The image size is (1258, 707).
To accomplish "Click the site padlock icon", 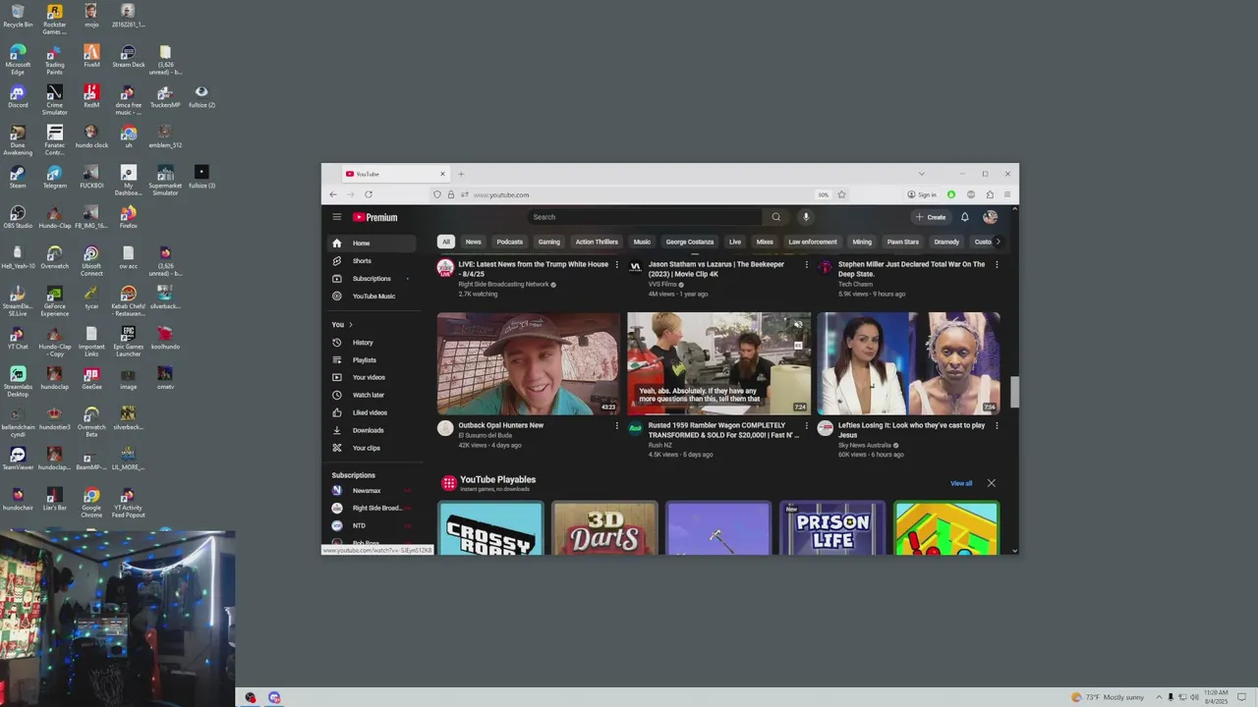I will [451, 194].
